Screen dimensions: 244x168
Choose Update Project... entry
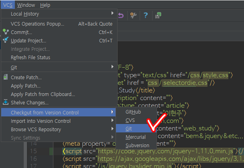tap(59, 40)
